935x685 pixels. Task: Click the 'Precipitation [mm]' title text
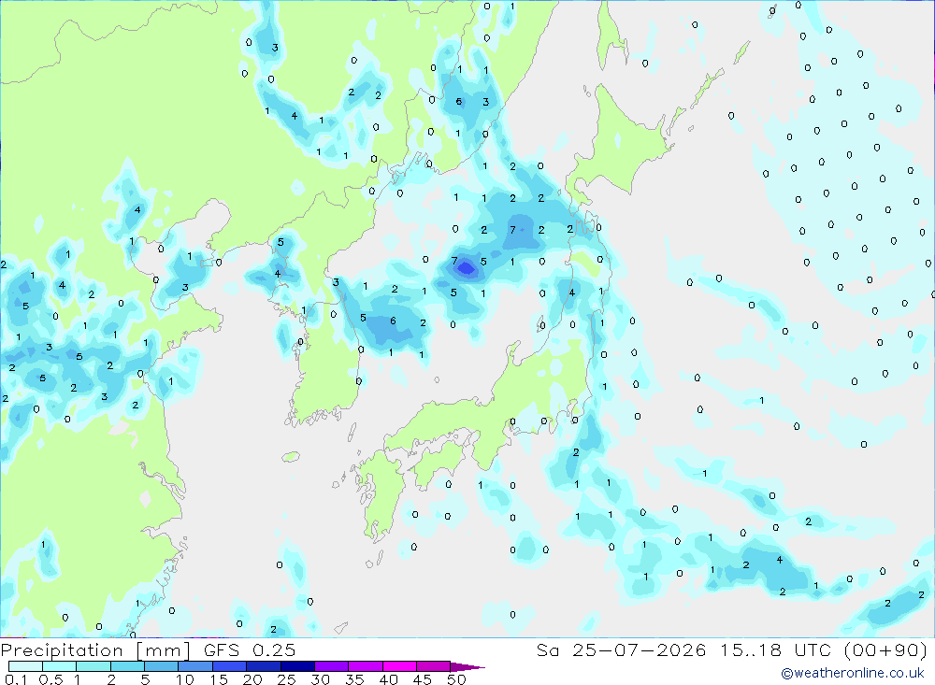96,650
